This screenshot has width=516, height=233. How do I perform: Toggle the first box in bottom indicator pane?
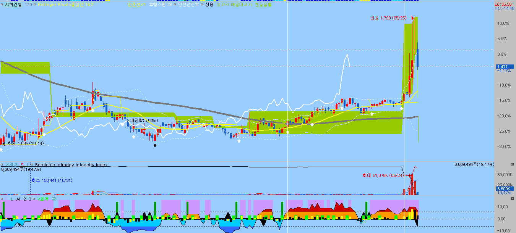point(2,199)
